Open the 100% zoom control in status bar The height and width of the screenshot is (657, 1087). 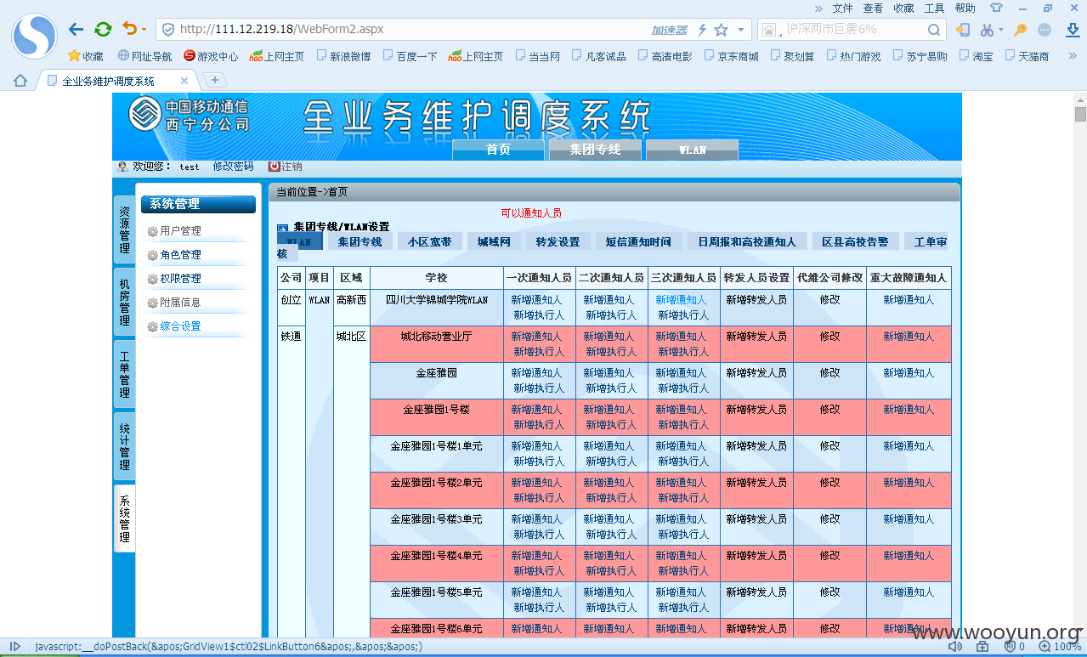pyautogui.click(x=1059, y=647)
